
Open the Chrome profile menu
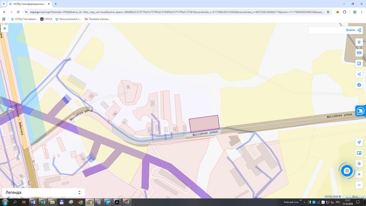(x=355, y=12)
